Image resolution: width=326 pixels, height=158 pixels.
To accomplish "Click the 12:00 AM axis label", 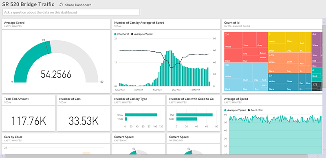I will point(120,90).
